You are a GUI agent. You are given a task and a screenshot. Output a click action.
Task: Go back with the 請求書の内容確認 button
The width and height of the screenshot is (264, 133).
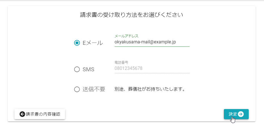[x=40, y=114]
